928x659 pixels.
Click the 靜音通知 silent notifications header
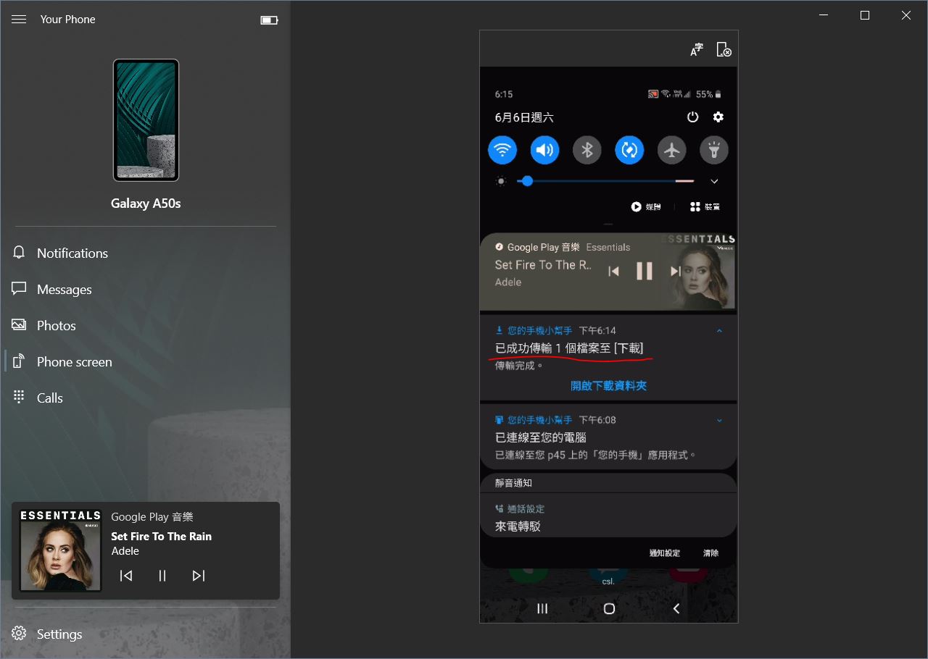(514, 483)
